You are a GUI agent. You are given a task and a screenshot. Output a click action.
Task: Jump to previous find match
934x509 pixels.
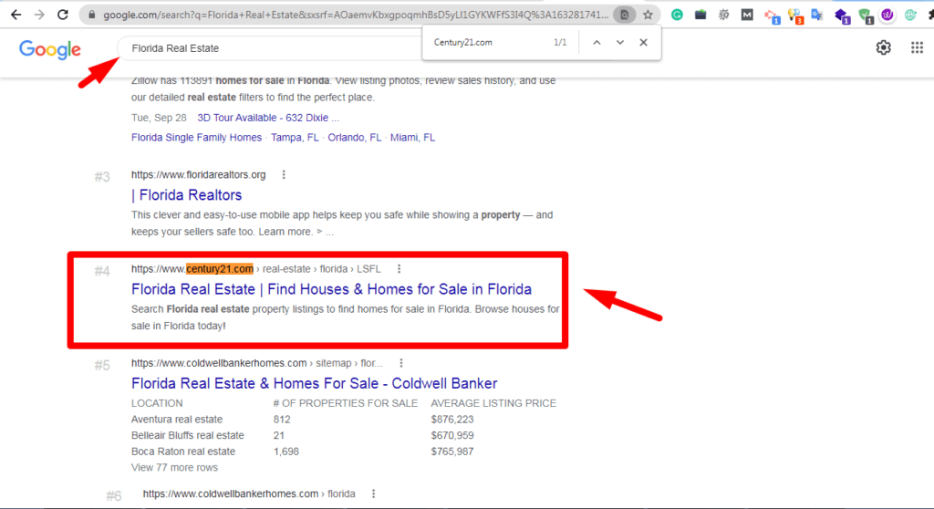597,42
